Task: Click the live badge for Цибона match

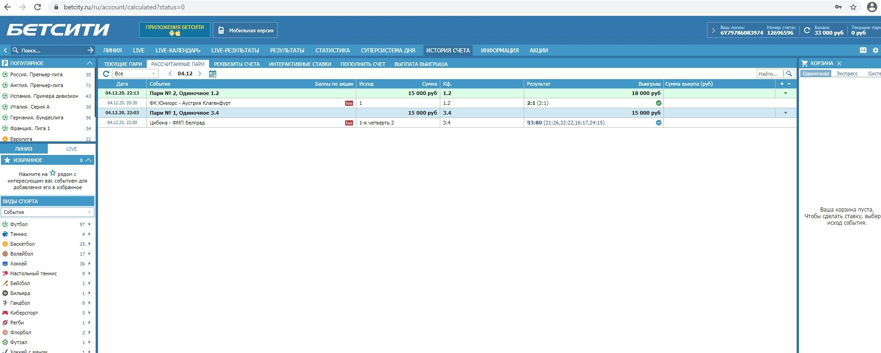Action: pyautogui.click(x=349, y=123)
